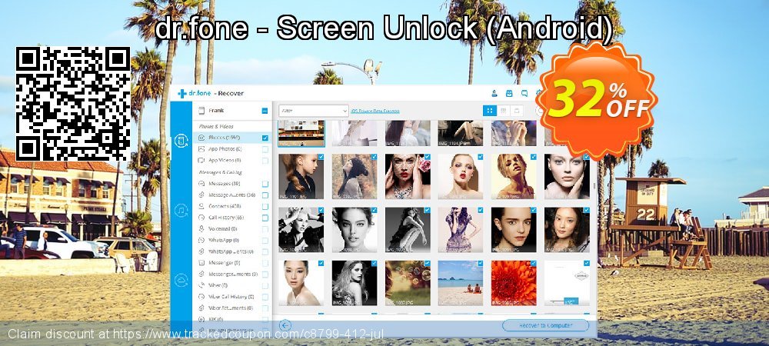Click the Call History category icon
The height and width of the screenshot is (346, 769).
click(x=201, y=218)
